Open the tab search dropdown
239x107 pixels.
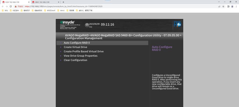(x=219, y=2)
